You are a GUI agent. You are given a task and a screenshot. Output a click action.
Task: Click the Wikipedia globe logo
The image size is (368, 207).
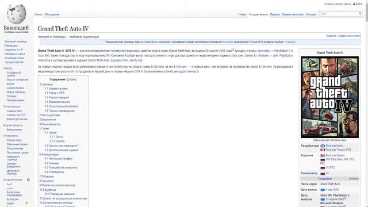[x=16, y=14]
